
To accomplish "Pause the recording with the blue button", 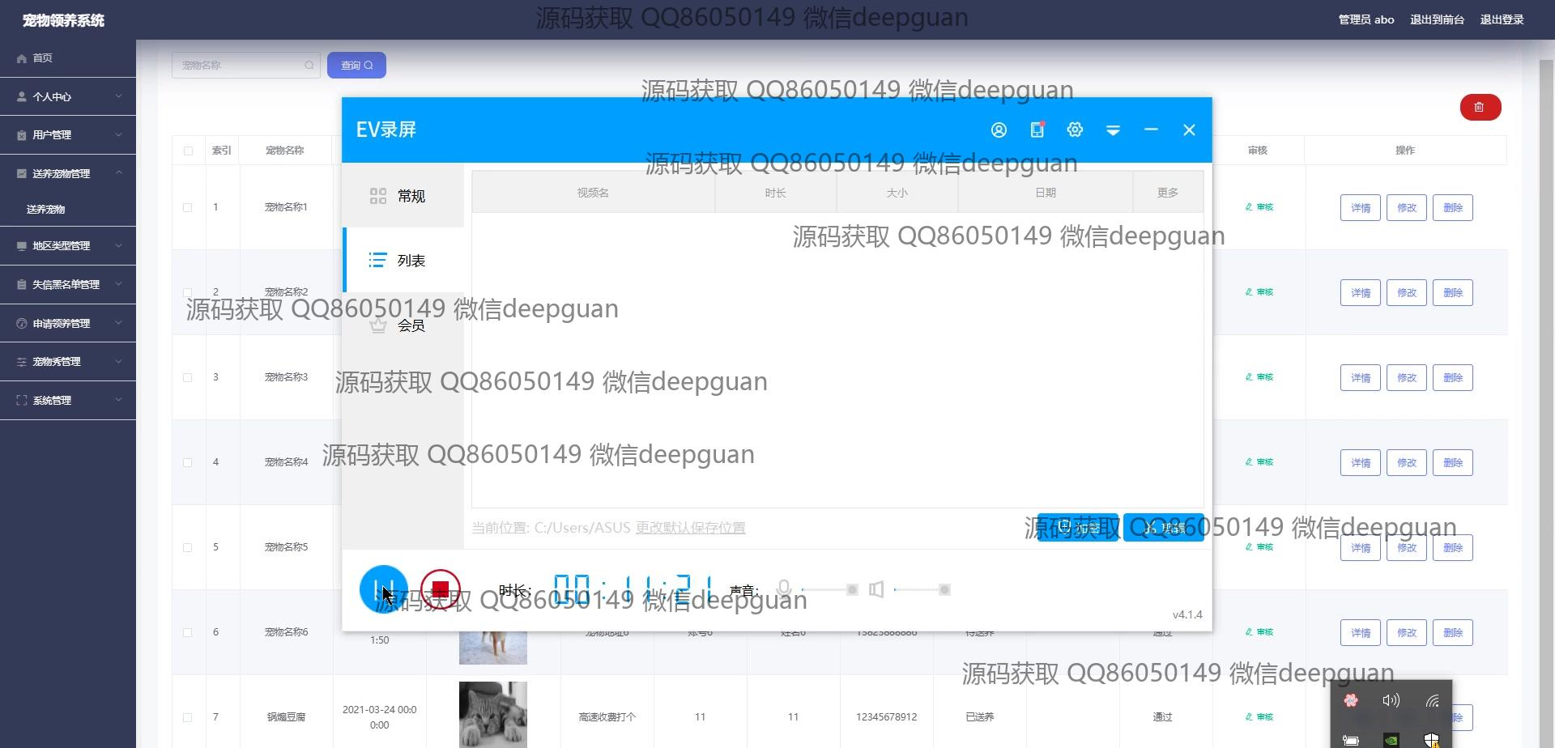I will pos(383,589).
